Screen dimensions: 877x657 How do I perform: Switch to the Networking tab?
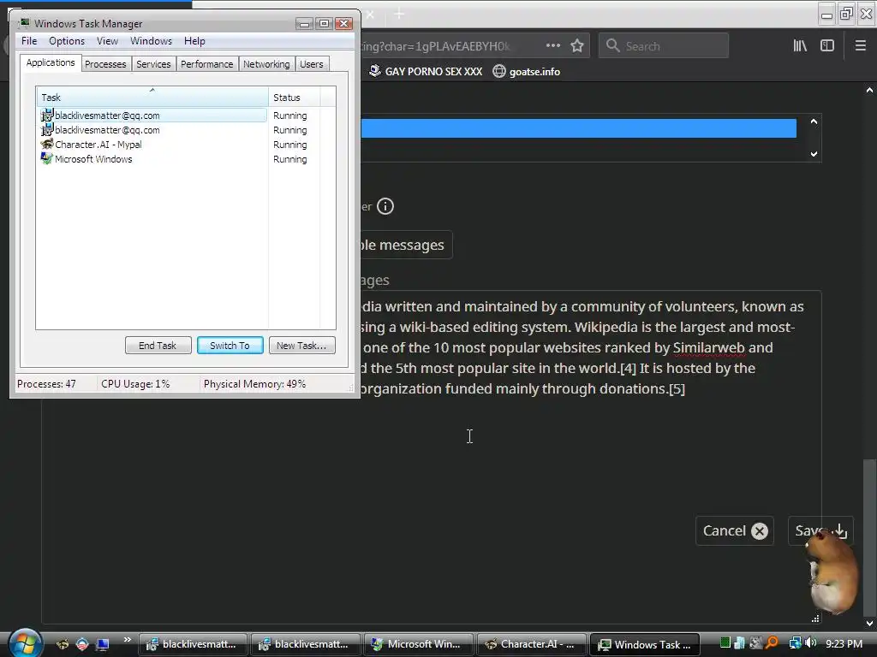pyautogui.click(x=266, y=64)
